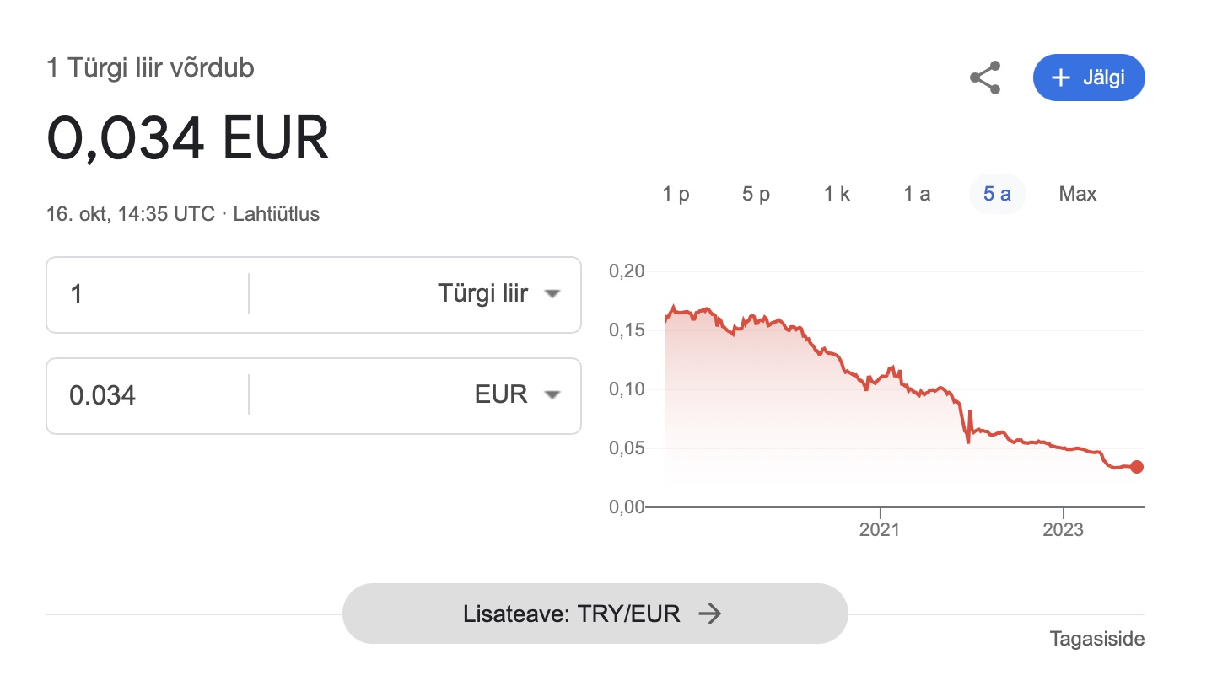Screen dimensions: 1228x686
Task: Click the 2021 label on chart axis
Action: coord(880,530)
